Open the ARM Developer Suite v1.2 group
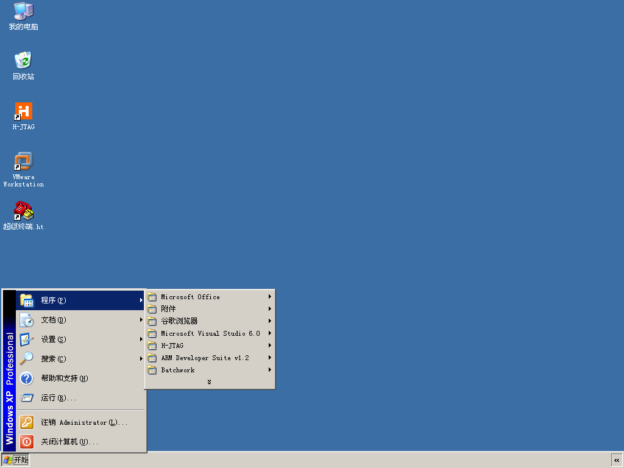Screen dimensions: 624x468 210,358
